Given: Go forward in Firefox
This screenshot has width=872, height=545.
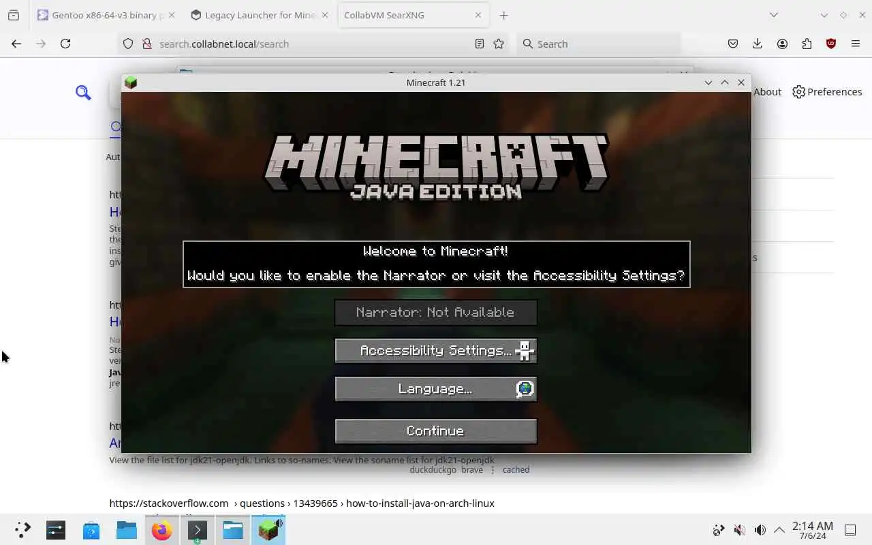Looking at the screenshot, I should point(41,44).
